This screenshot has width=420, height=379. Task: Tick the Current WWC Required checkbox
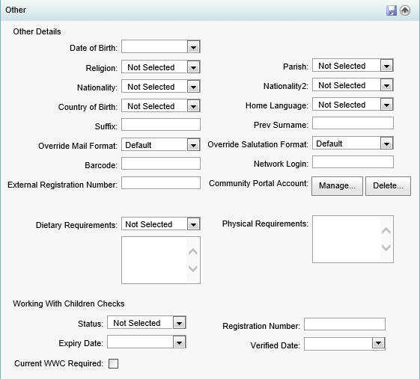point(113,363)
